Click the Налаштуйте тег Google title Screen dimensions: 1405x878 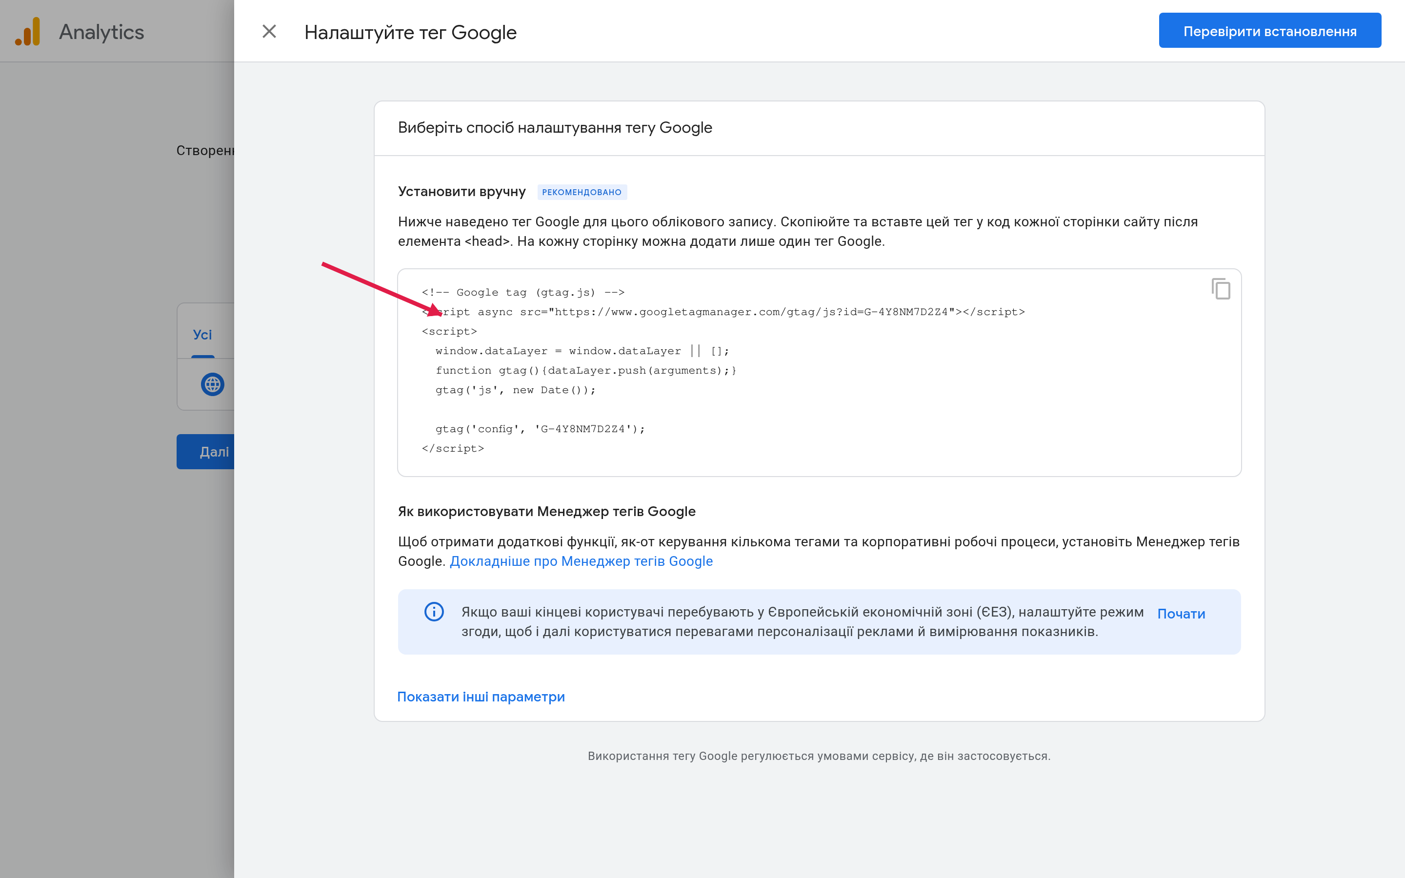[x=410, y=32]
